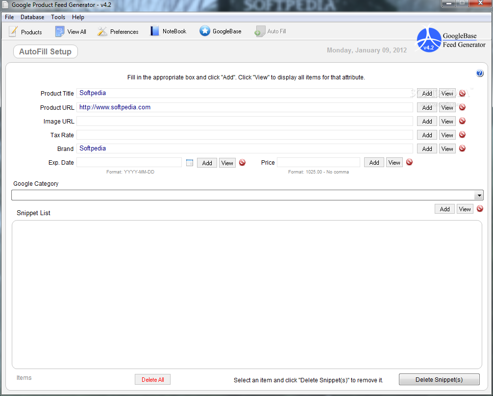View all Google Category items

(x=465, y=209)
